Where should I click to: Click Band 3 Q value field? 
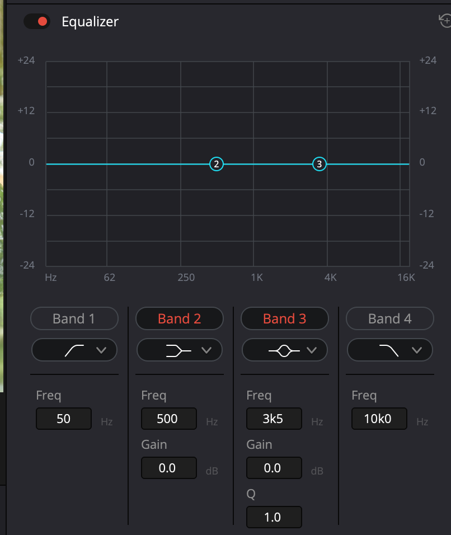point(274,517)
